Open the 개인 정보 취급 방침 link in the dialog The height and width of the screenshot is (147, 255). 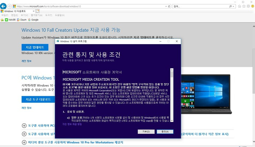[72, 124]
